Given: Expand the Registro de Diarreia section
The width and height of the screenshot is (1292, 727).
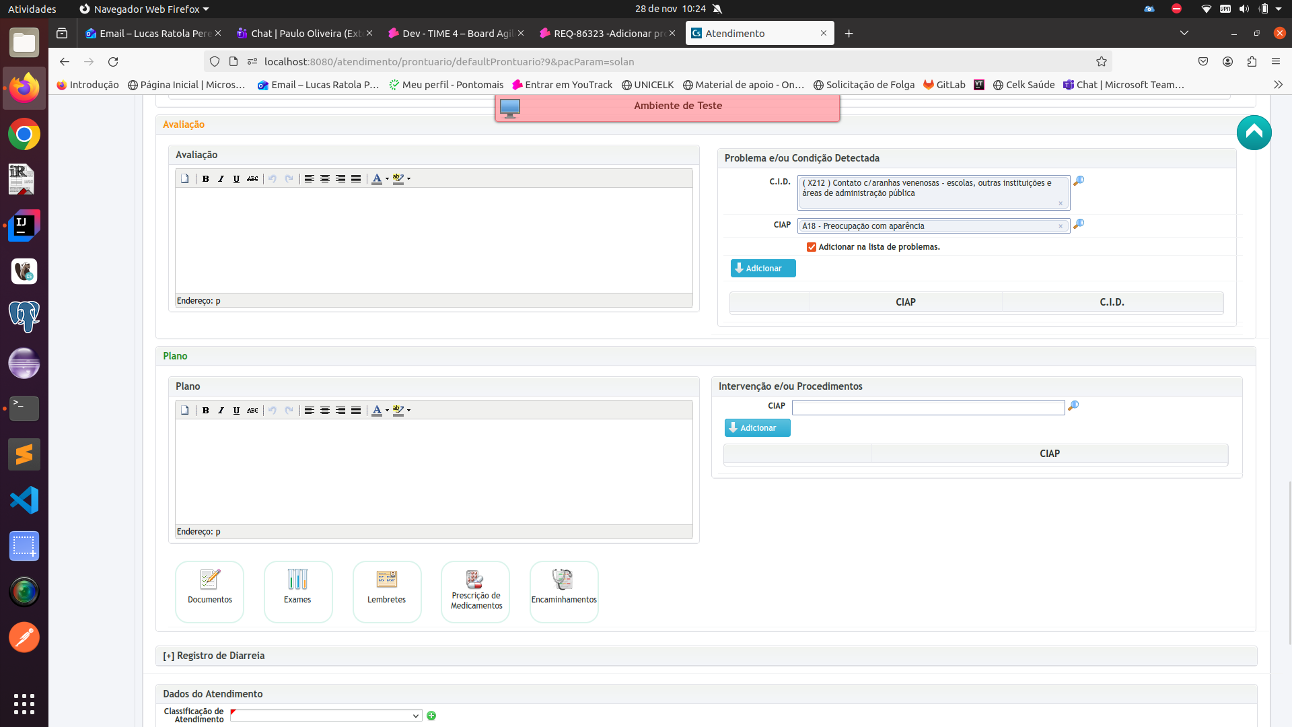Looking at the screenshot, I should 214,656.
